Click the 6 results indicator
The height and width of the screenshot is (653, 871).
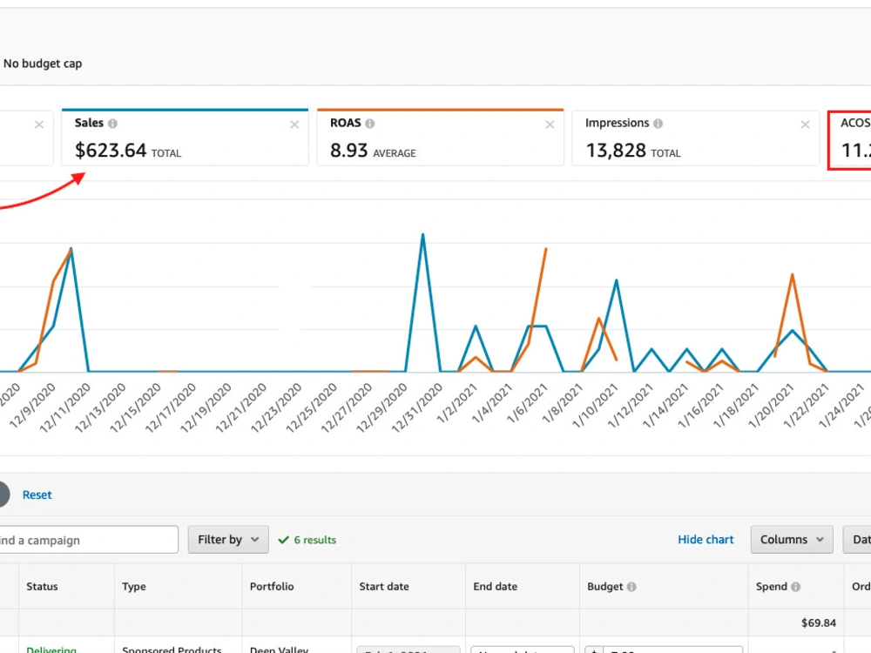coord(315,540)
